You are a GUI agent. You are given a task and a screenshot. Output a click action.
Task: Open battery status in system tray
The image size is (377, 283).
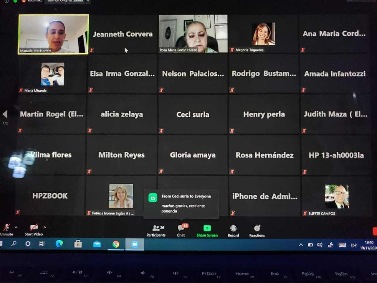(x=310, y=245)
